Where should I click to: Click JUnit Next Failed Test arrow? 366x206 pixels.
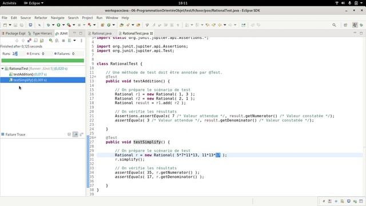click(17, 41)
